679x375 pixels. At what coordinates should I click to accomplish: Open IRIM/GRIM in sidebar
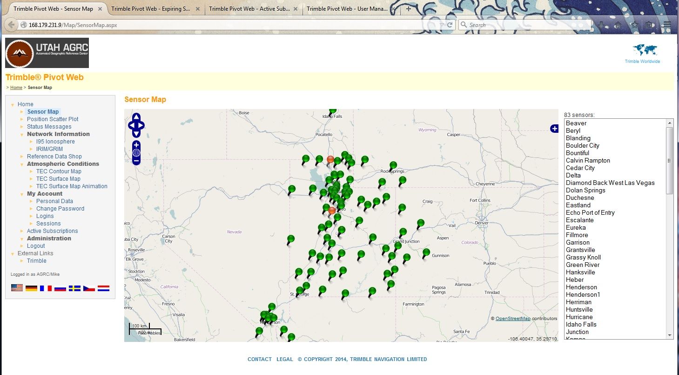pos(49,149)
